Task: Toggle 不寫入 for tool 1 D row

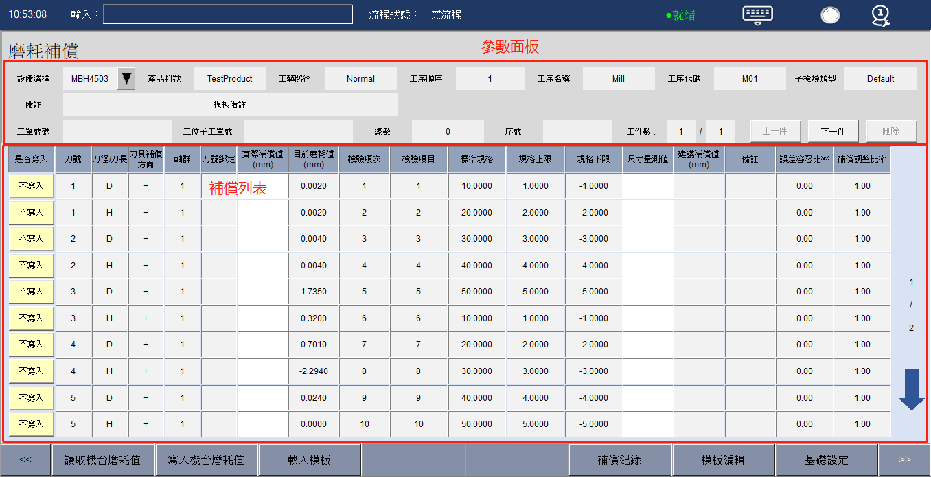Action: click(31, 186)
